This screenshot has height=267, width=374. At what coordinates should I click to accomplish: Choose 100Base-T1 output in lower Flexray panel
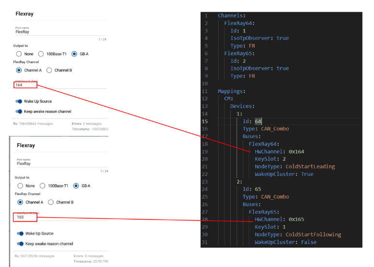pos(43,186)
